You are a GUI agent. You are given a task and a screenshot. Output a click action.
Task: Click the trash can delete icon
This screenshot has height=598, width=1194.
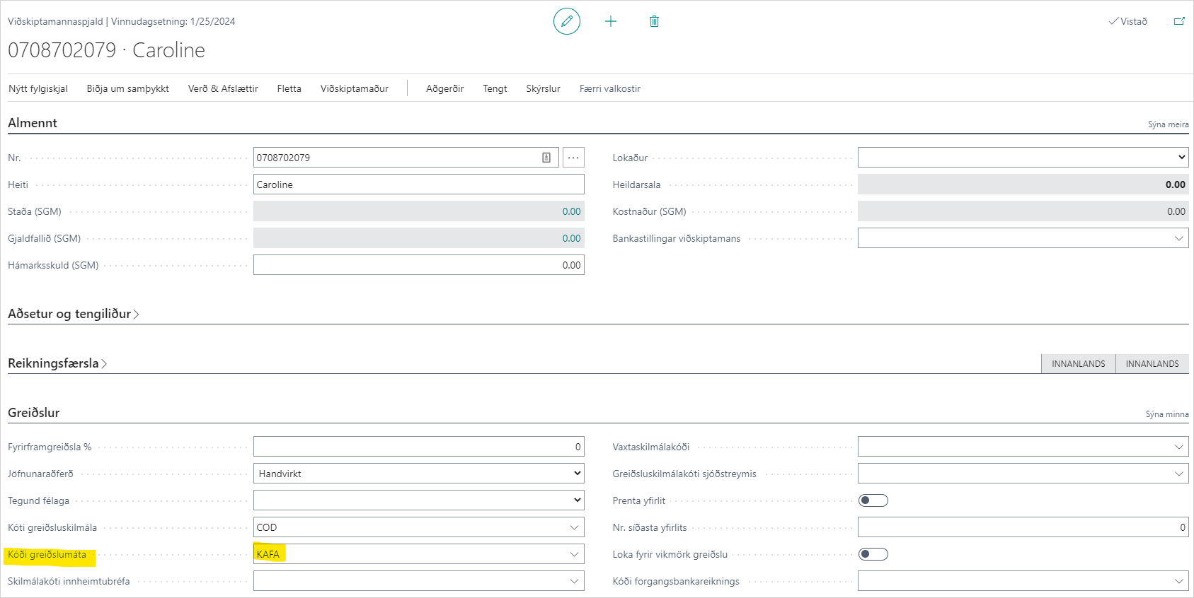[x=654, y=21]
